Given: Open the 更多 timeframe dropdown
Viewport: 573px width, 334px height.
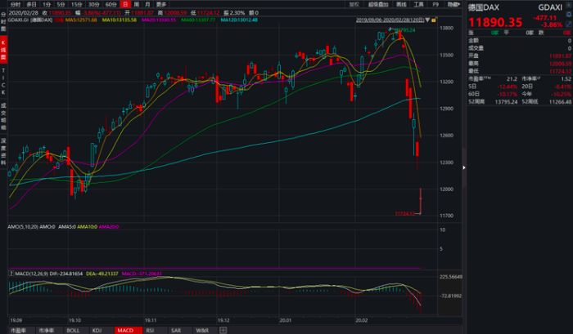Looking at the screenshot, I should (x=161, y=4).
